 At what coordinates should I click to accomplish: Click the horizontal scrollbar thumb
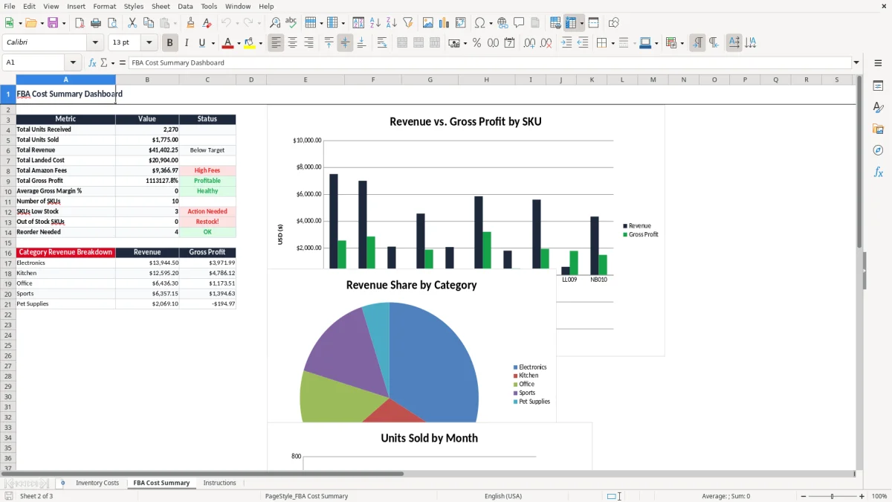[210, 473]
